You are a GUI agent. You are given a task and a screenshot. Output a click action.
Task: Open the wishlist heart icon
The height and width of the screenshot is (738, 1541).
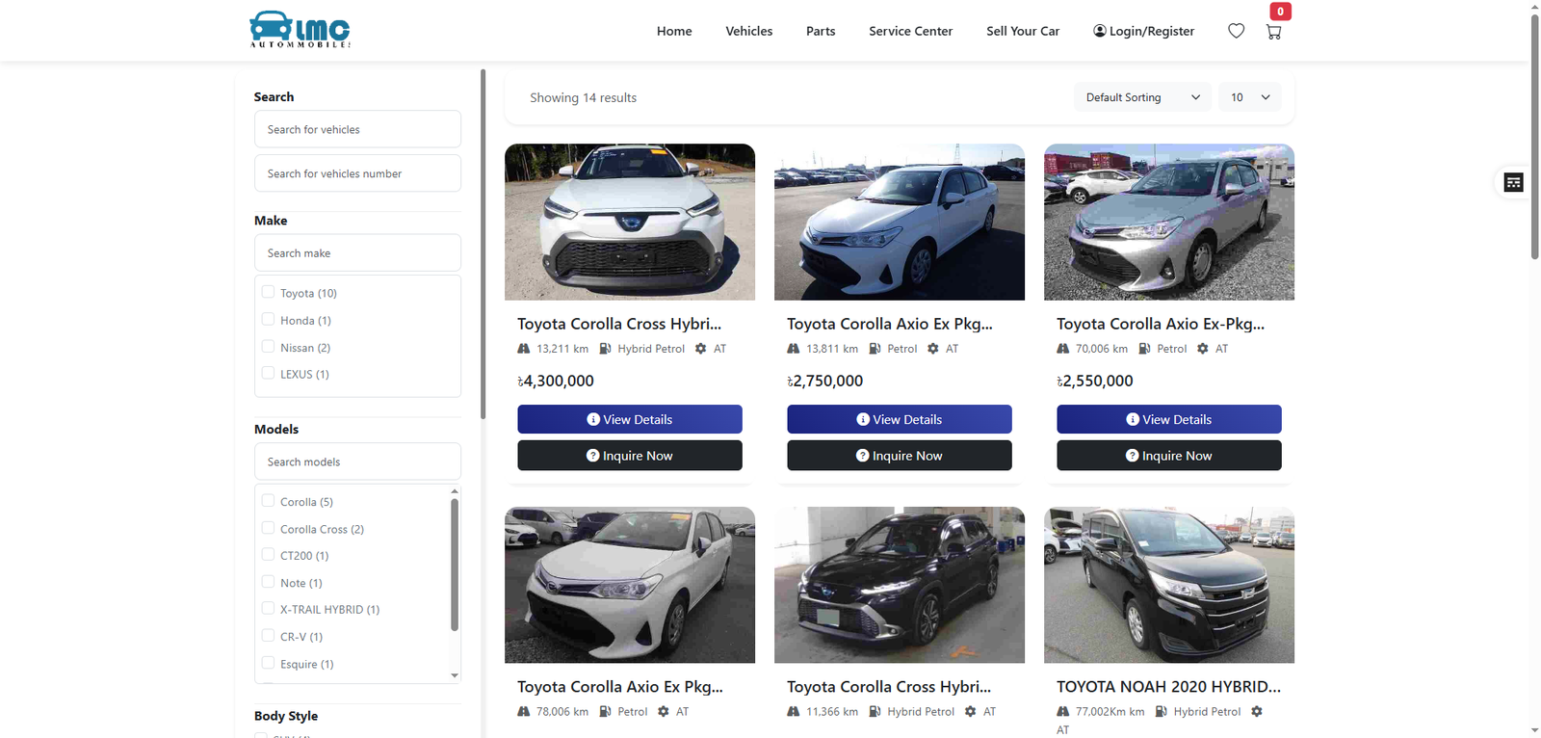pos(1236,31)
